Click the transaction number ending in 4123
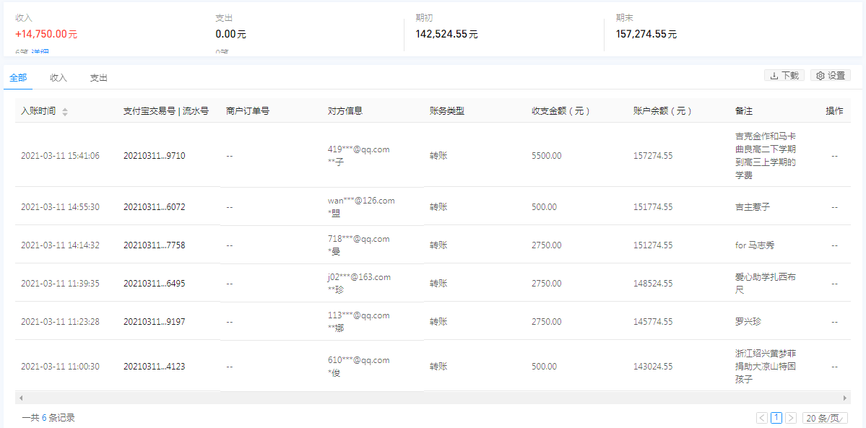This screenshot has height=428, width=866. click(154, 367)
